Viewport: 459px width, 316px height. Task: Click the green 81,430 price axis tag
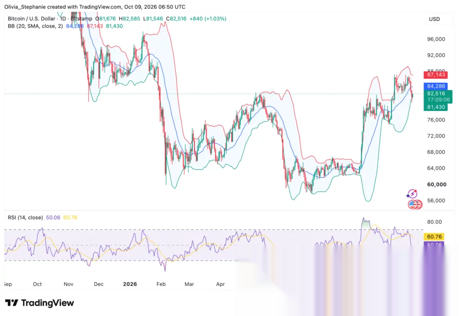tap(436, 107)
